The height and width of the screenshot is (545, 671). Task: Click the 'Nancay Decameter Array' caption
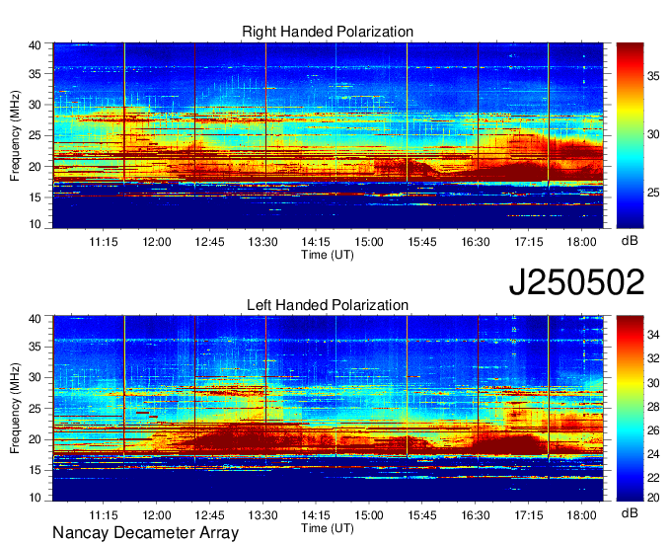click(145, 533)
